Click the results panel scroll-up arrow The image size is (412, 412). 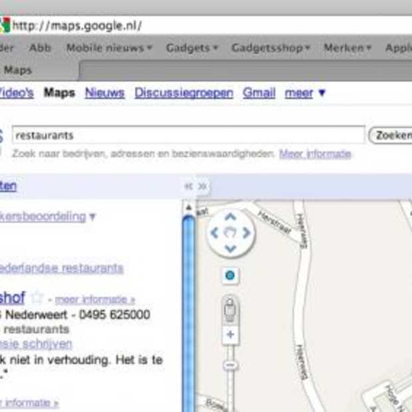pyautogui.click(x=189, y=207)
